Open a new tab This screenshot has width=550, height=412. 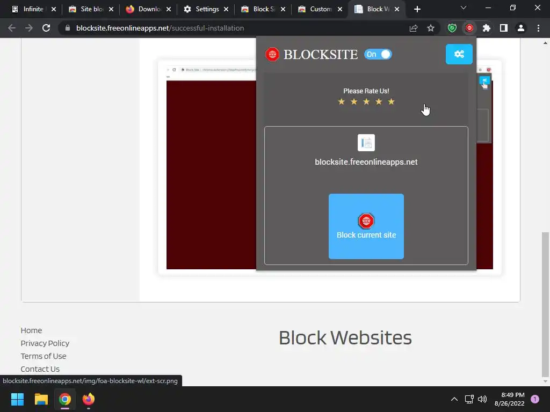coord(417,9)
